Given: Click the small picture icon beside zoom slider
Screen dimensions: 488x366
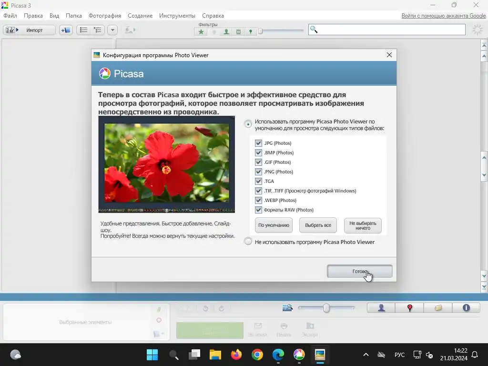Looking at the screenshot, I should (x=287, y=308).
